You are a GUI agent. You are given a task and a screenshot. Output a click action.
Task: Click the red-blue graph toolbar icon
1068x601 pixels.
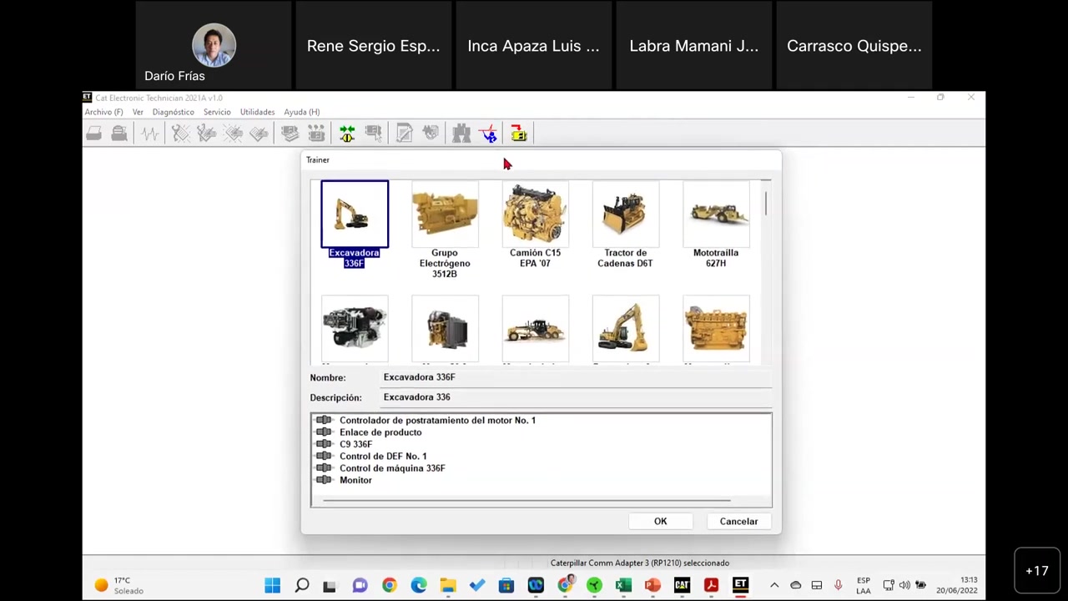pos(489,134)
